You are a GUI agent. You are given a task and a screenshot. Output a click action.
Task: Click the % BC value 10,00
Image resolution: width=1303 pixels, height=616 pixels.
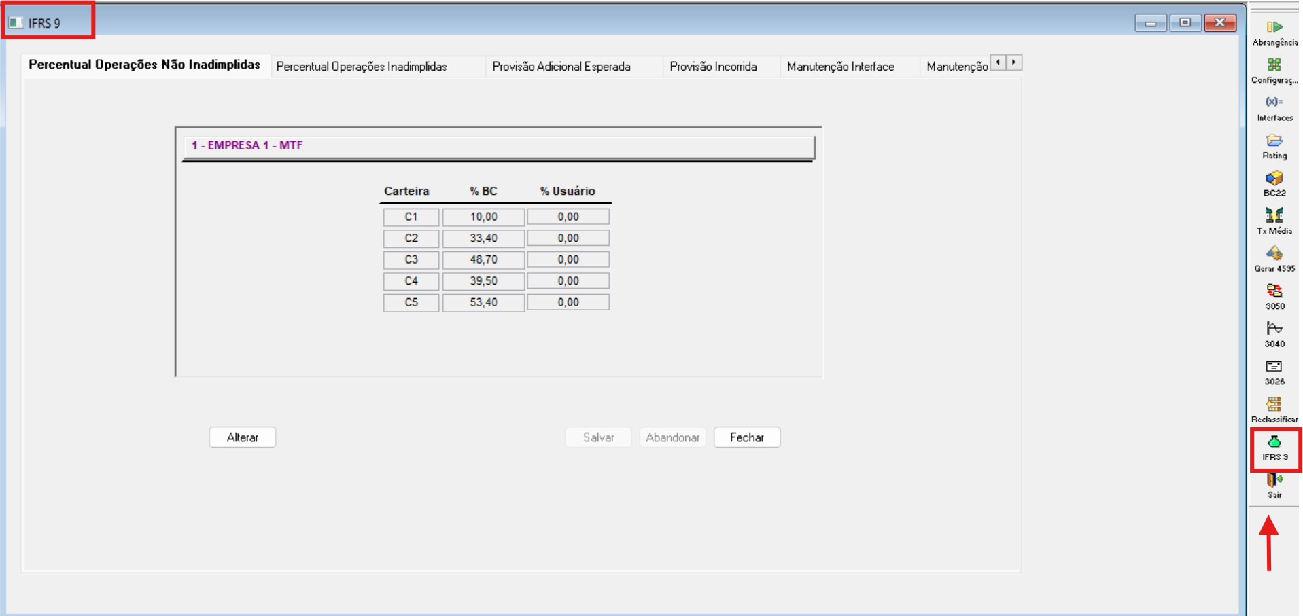(483, 217)
